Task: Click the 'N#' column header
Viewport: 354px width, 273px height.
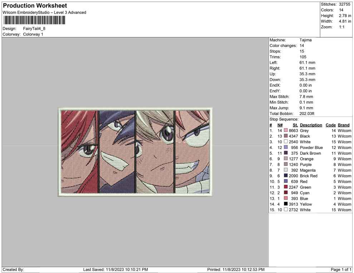Action: point(280,125)
